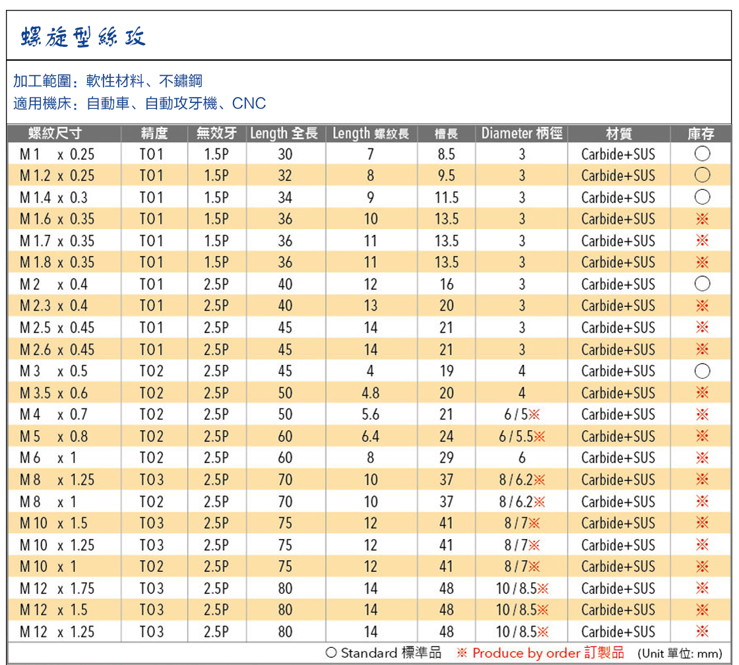739x665 pixels.
Task: Click the red ※ stock mark for M 10 x 1.5
Action: point(702,522)
